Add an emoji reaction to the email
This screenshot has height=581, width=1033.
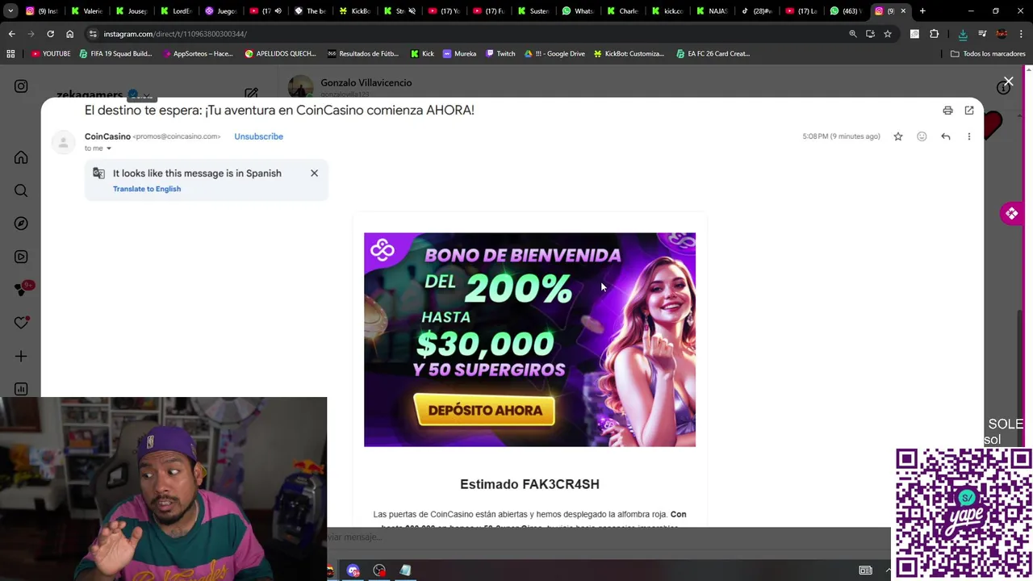click(x=922, y=136)
